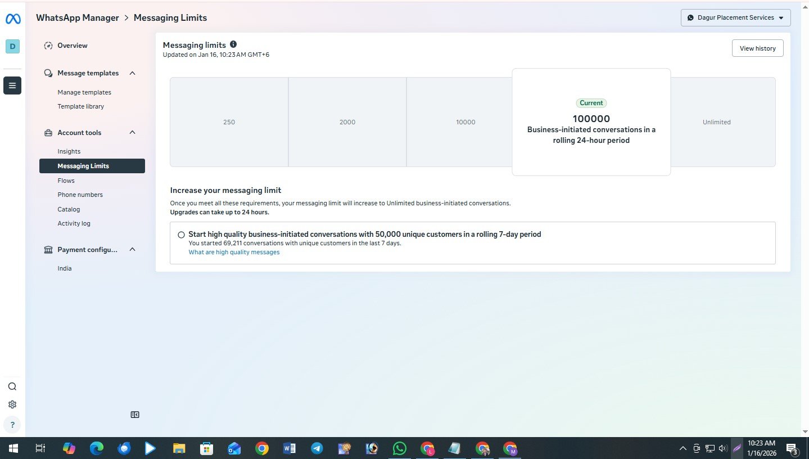Open WhatsApp from the taskbar
Viewport: 809px width, 459px height.
pos(399,448)
